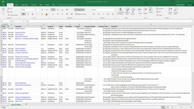Activate the Format Painter brush
The width and height of the screenshot is (194, 109).
pos(12,15)
